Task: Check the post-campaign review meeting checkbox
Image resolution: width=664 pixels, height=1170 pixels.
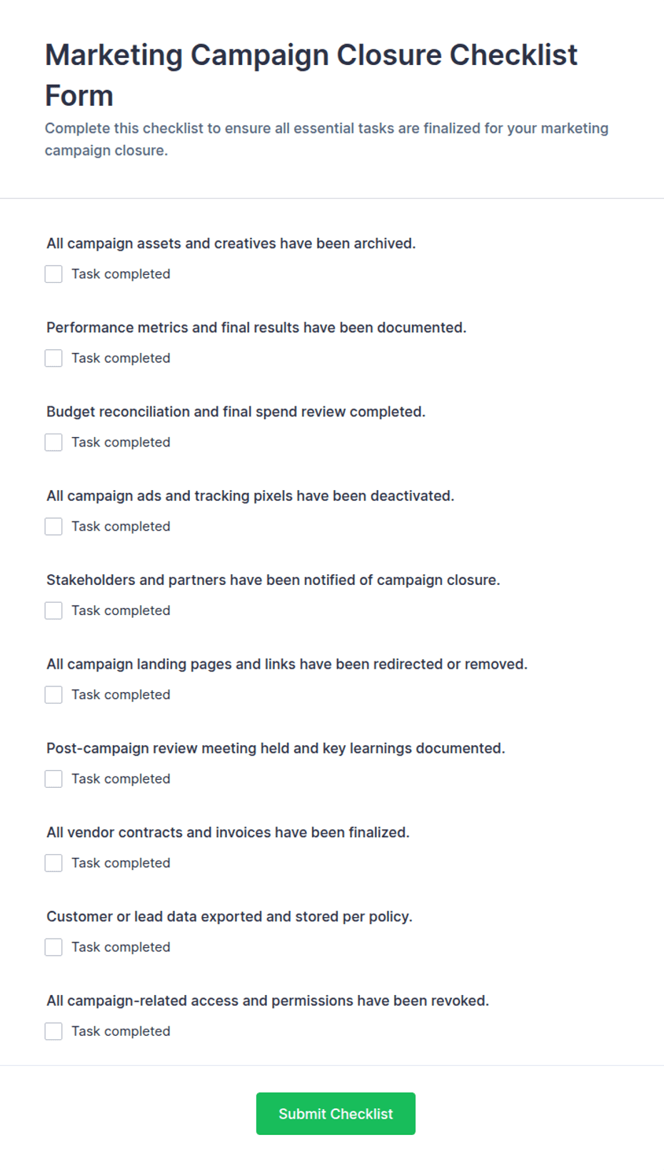Action: point(54,779)
